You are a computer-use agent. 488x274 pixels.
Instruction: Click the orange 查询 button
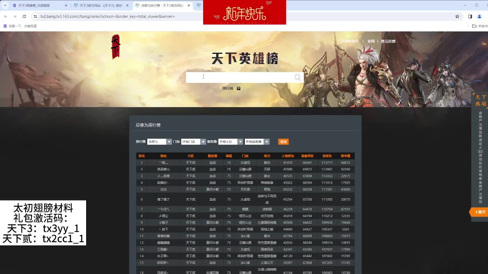283,142
